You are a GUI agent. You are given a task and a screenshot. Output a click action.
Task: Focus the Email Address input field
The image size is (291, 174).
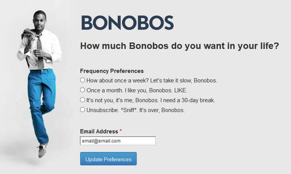click(118, 141)
